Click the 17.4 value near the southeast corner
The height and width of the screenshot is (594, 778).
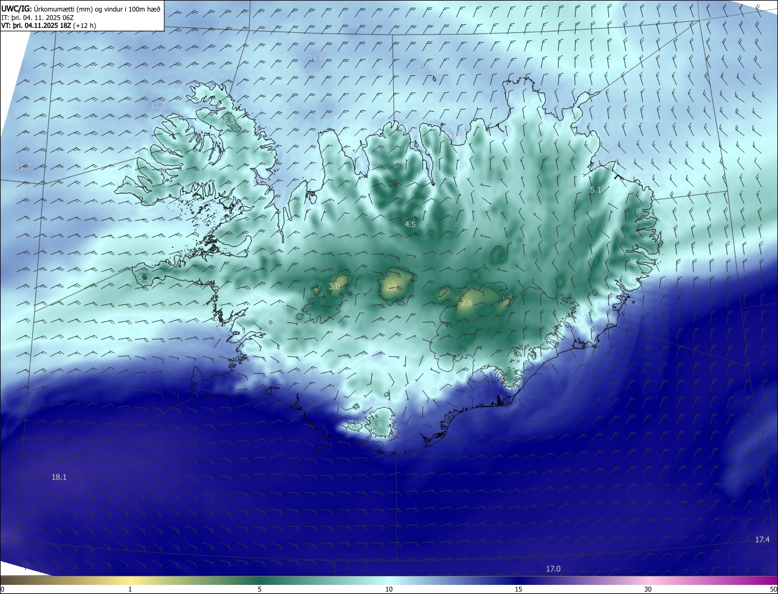point(762,540)
